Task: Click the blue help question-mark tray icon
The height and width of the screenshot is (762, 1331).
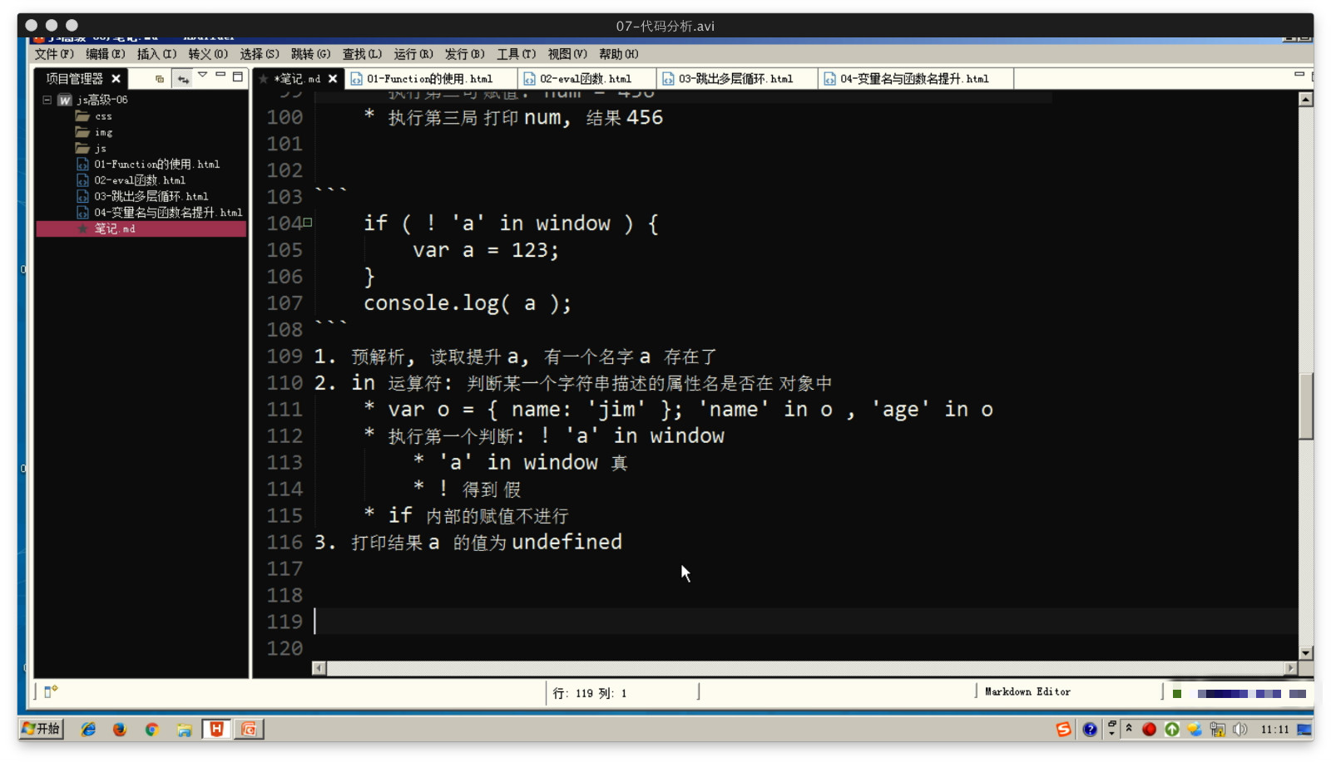Action: 1090,730
